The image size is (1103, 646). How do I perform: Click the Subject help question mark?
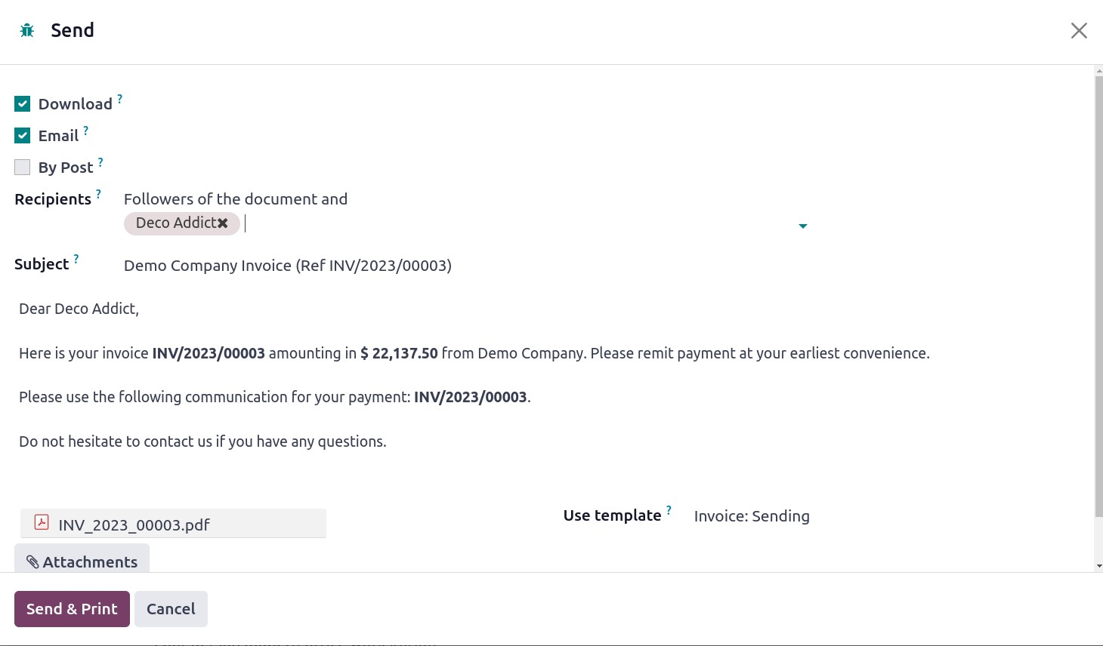click(x=76, y=259)
